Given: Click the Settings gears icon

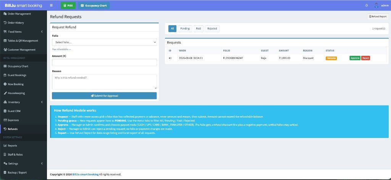Looking at the screenshot, I should pyautogui.click(x=5, y=164).
